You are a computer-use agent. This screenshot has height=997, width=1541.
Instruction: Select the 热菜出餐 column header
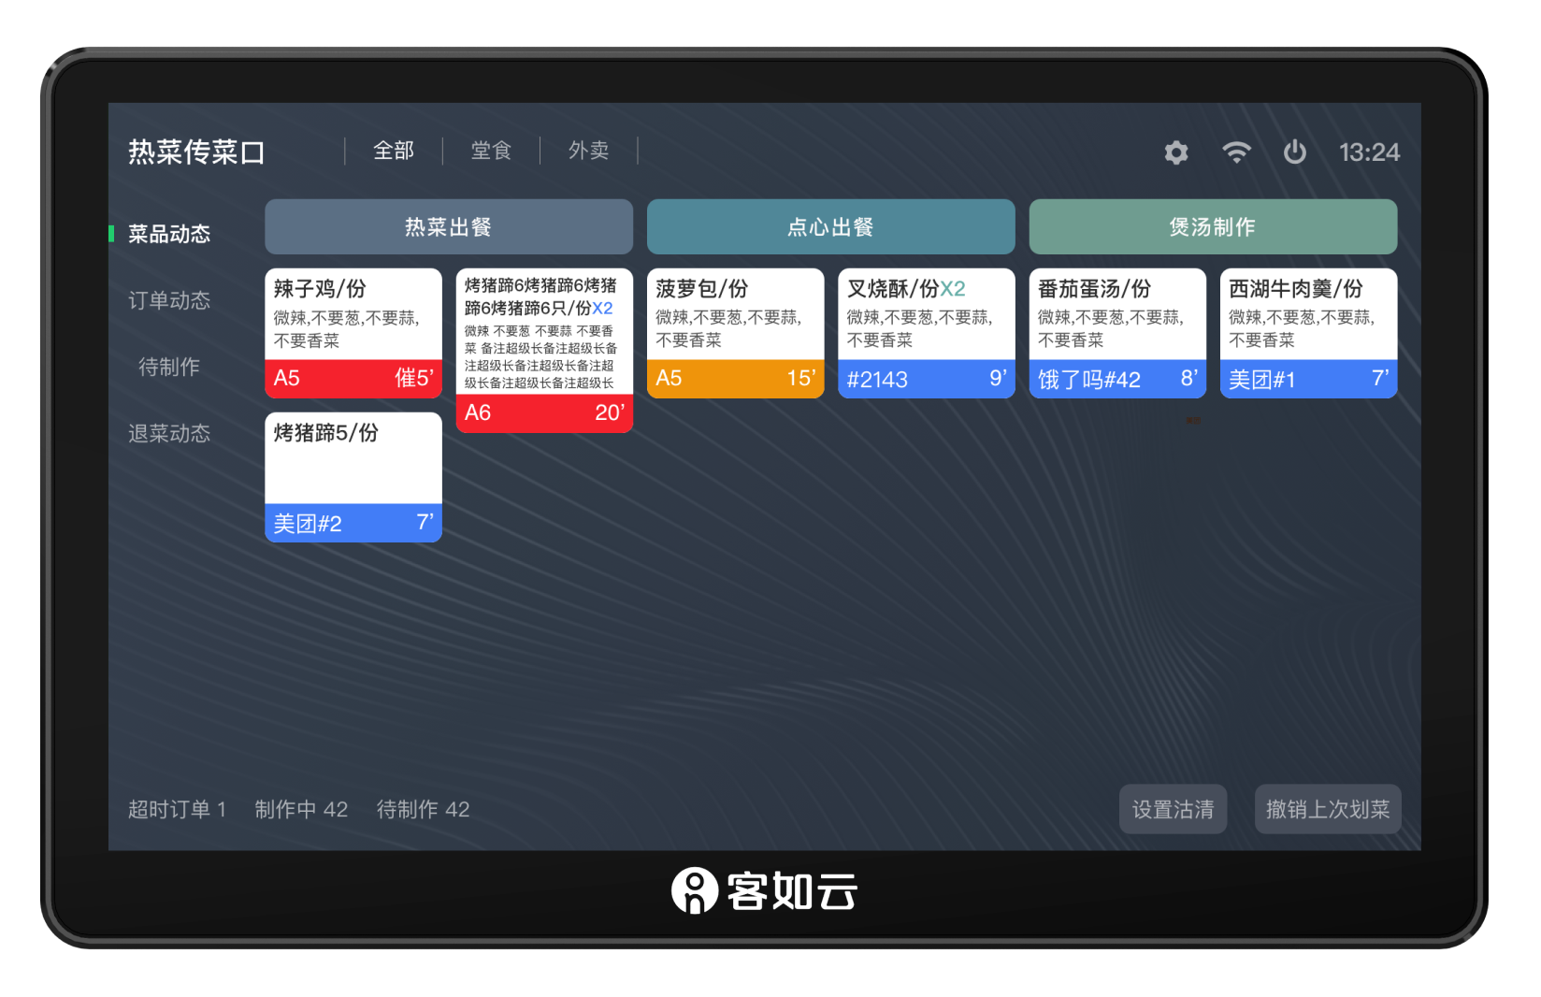pos(448,226)
